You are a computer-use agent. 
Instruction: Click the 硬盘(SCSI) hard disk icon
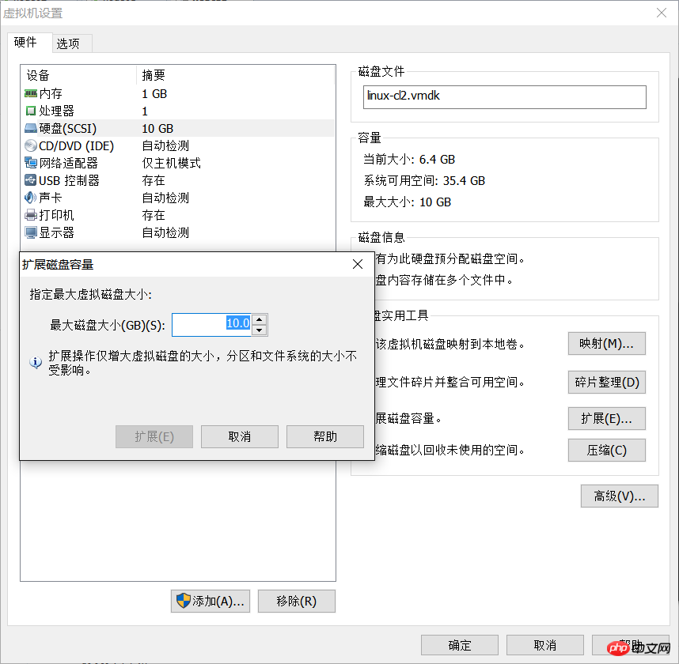[30, 128]
